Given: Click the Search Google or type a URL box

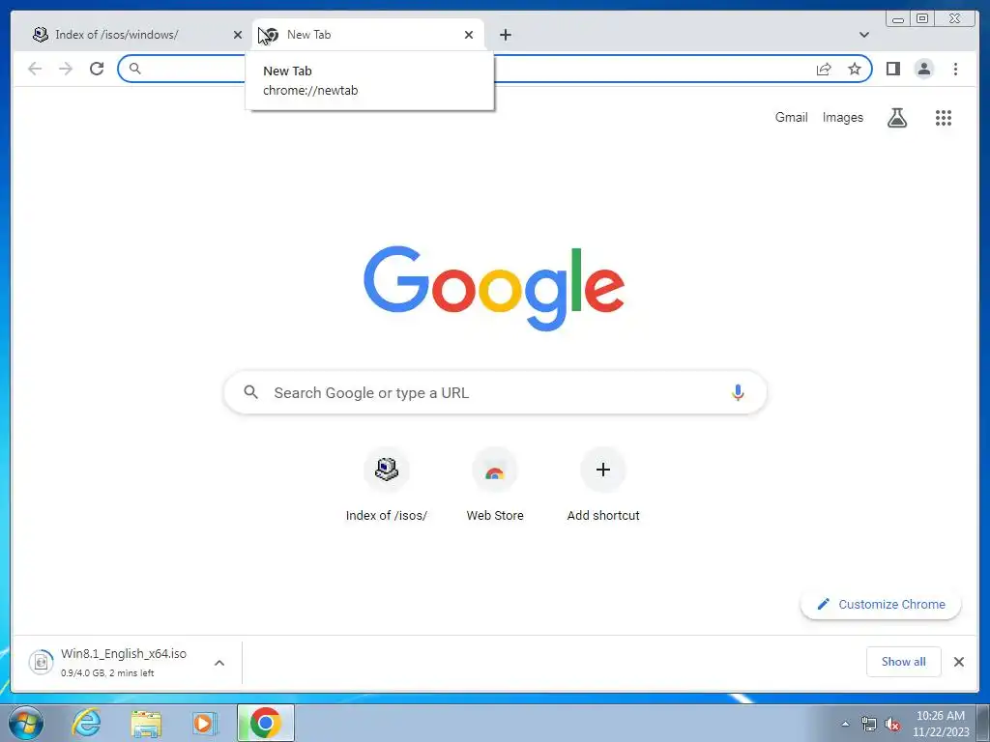Looking at the screenshot, I should click(495, 392).
